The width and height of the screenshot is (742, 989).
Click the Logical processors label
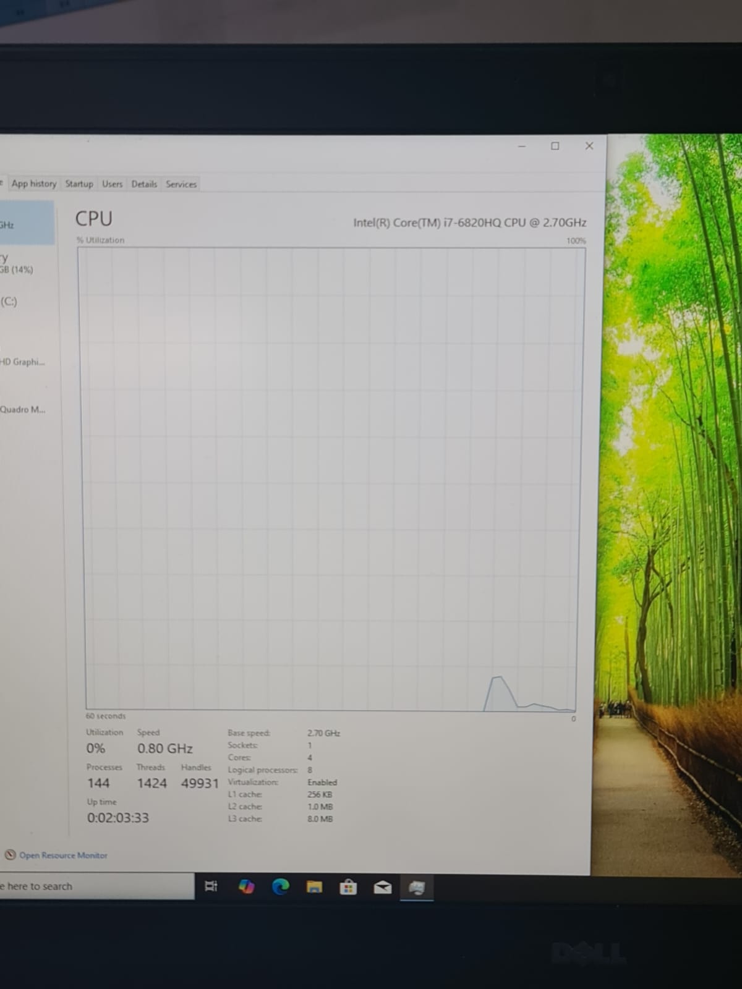(263, 770)
